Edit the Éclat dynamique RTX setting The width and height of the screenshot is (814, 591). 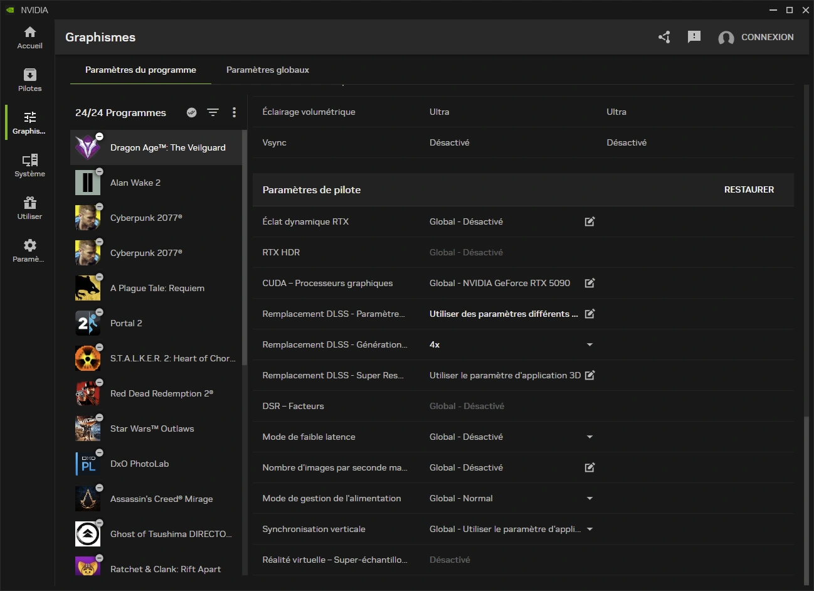tap(589, 221)
